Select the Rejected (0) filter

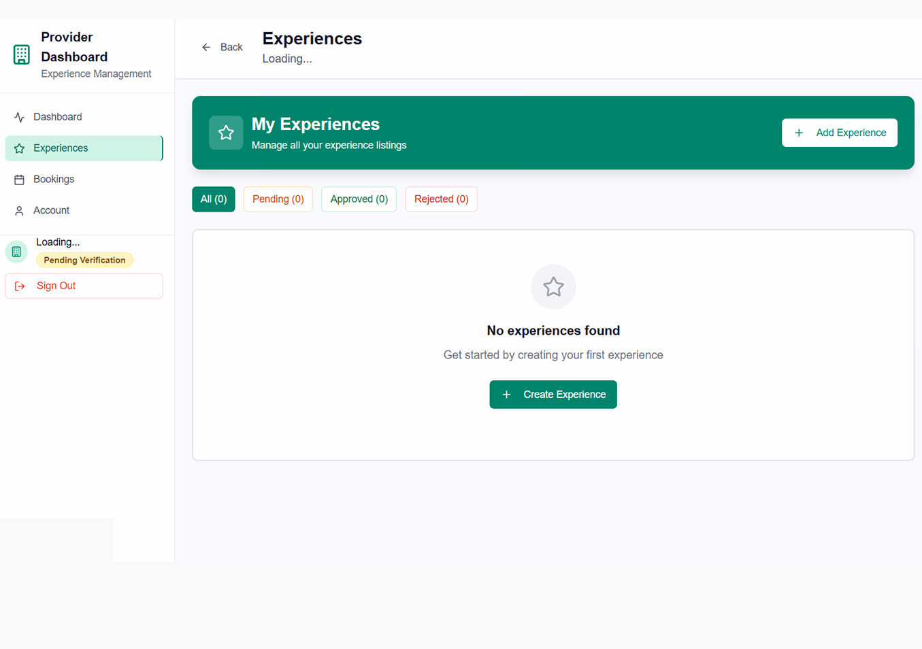click(x=441, y=199)
